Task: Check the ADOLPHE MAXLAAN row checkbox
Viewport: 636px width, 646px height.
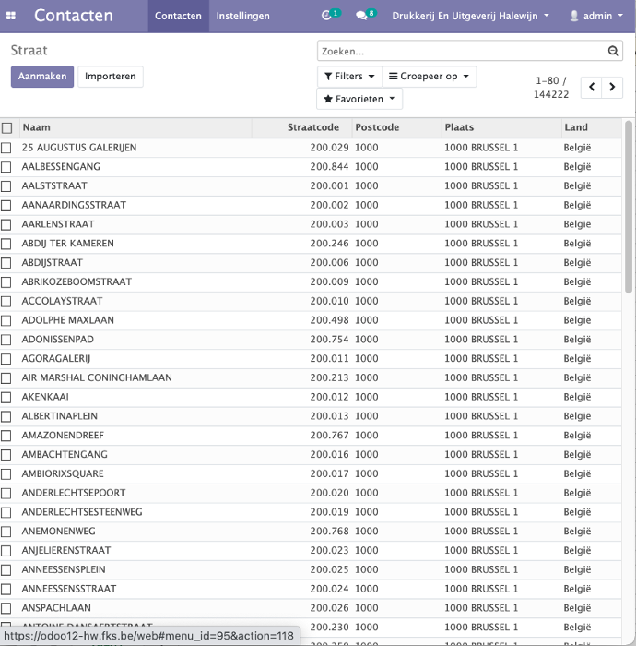Action: tap(6, 320)
